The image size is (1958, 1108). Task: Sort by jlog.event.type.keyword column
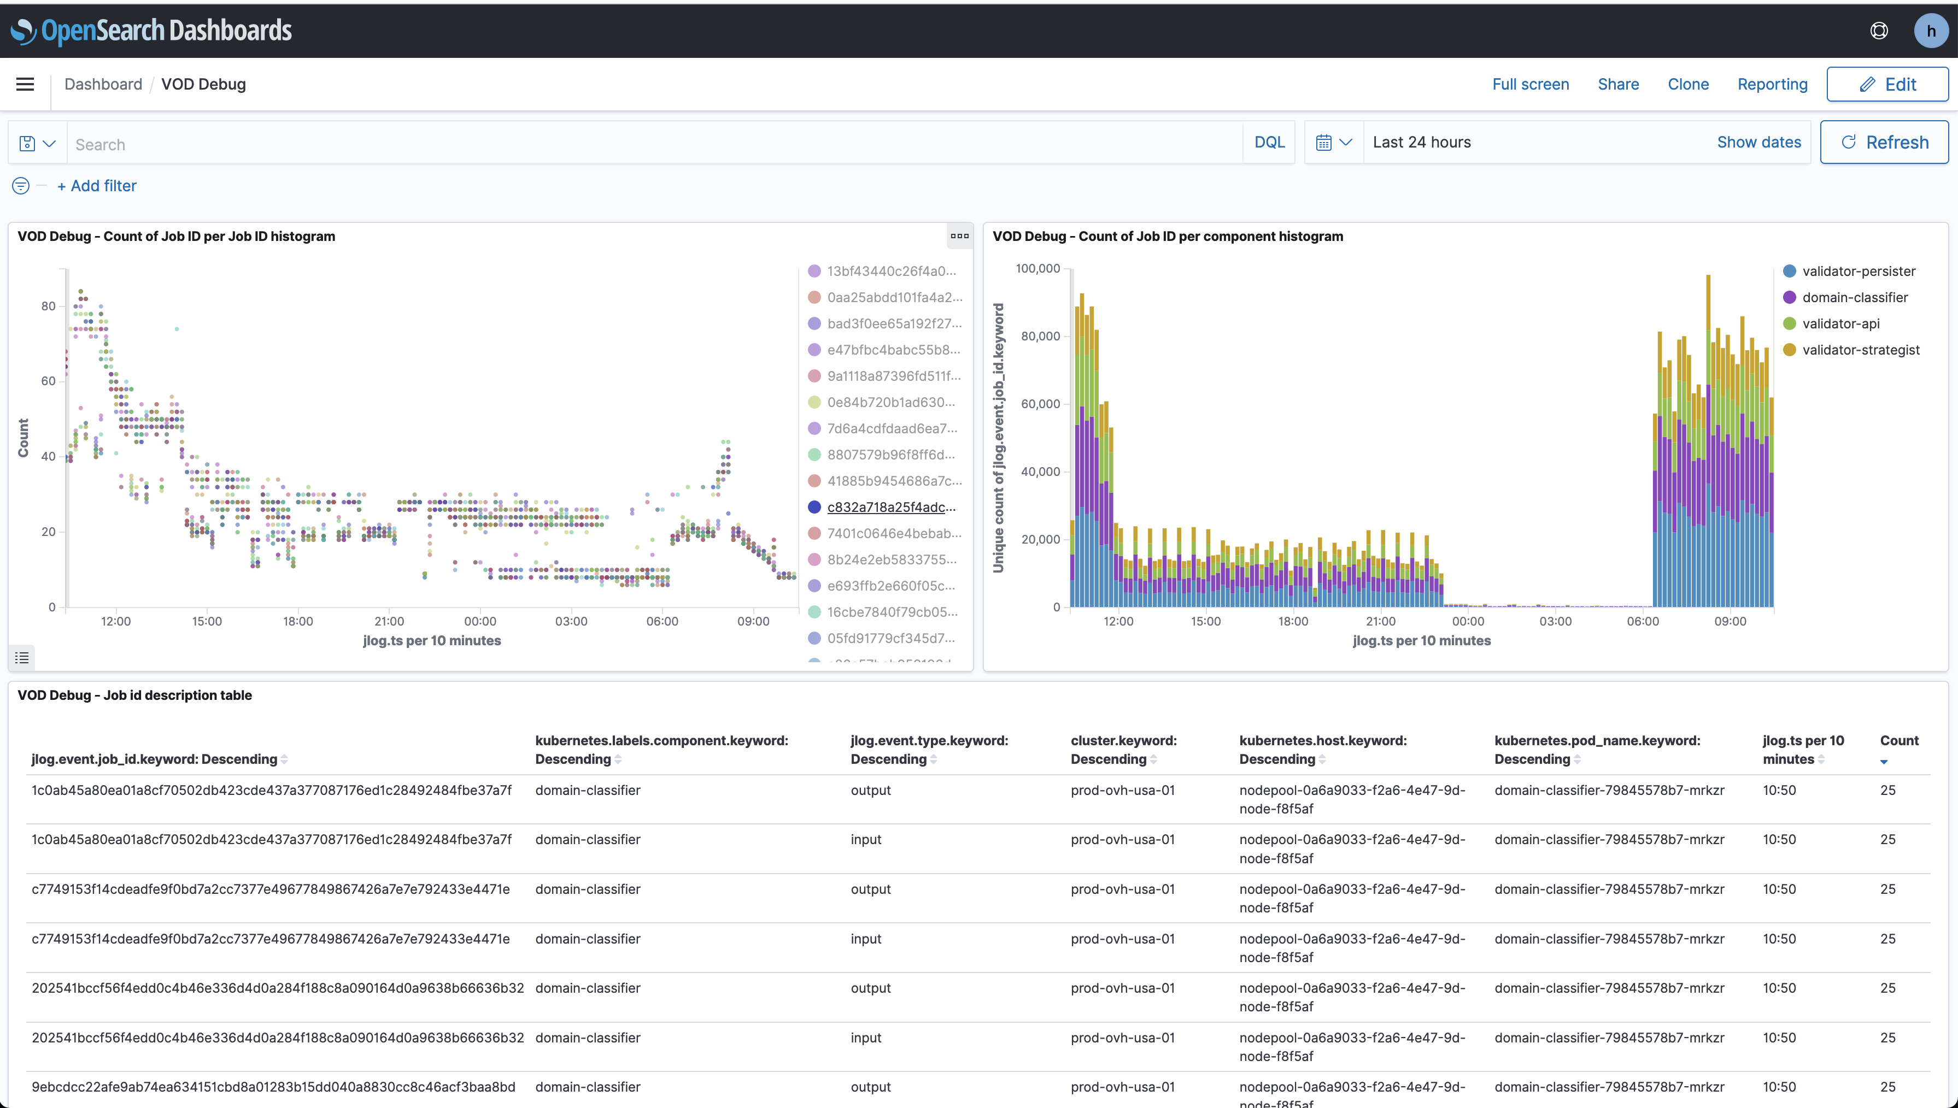(929, 750)
